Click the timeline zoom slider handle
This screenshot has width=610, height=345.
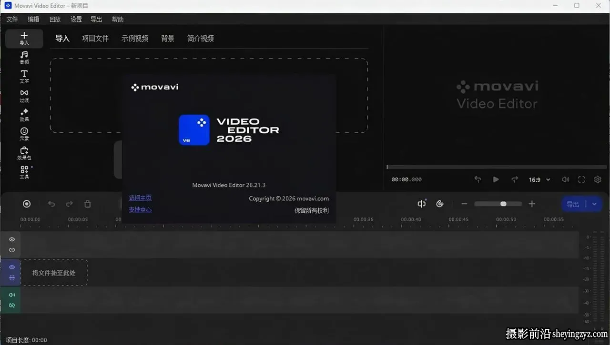(503, 204)
